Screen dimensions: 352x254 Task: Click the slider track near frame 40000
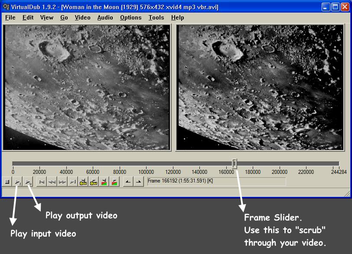66,163
